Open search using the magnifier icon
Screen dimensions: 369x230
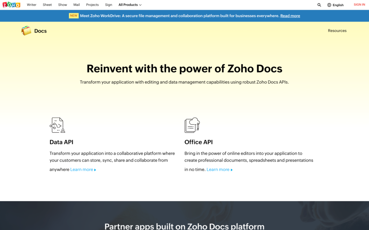coord(319,5)
